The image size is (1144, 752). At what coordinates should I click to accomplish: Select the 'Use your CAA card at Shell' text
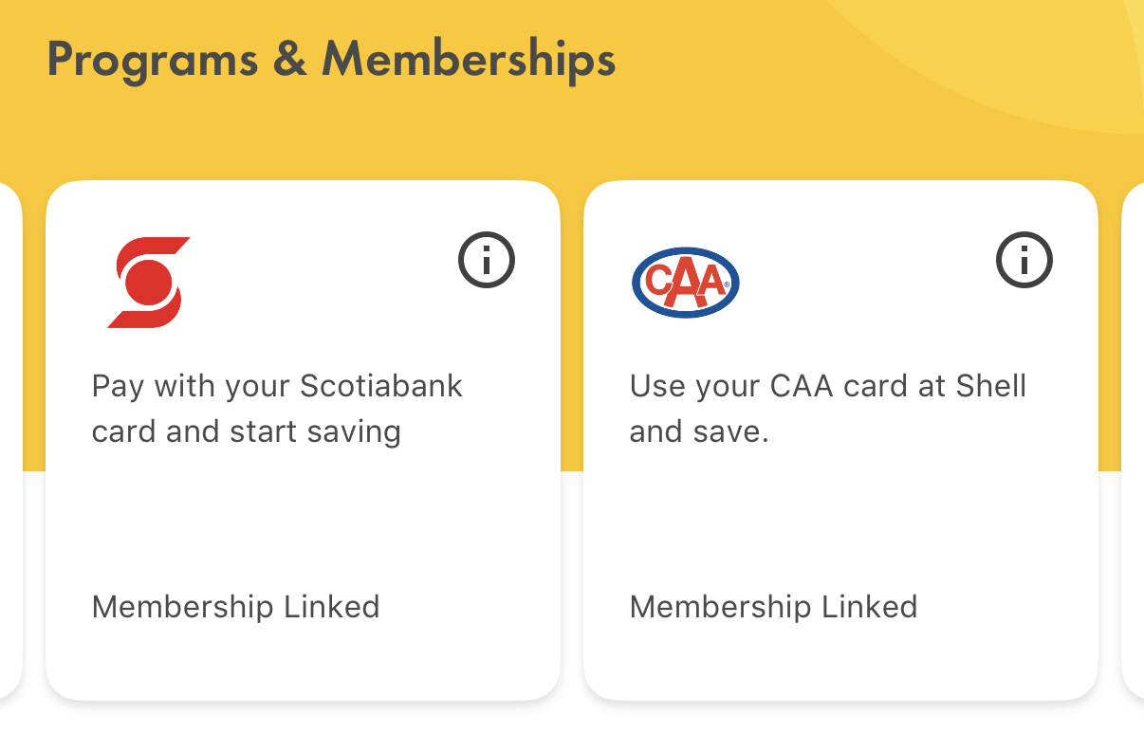tap(828, 409)
